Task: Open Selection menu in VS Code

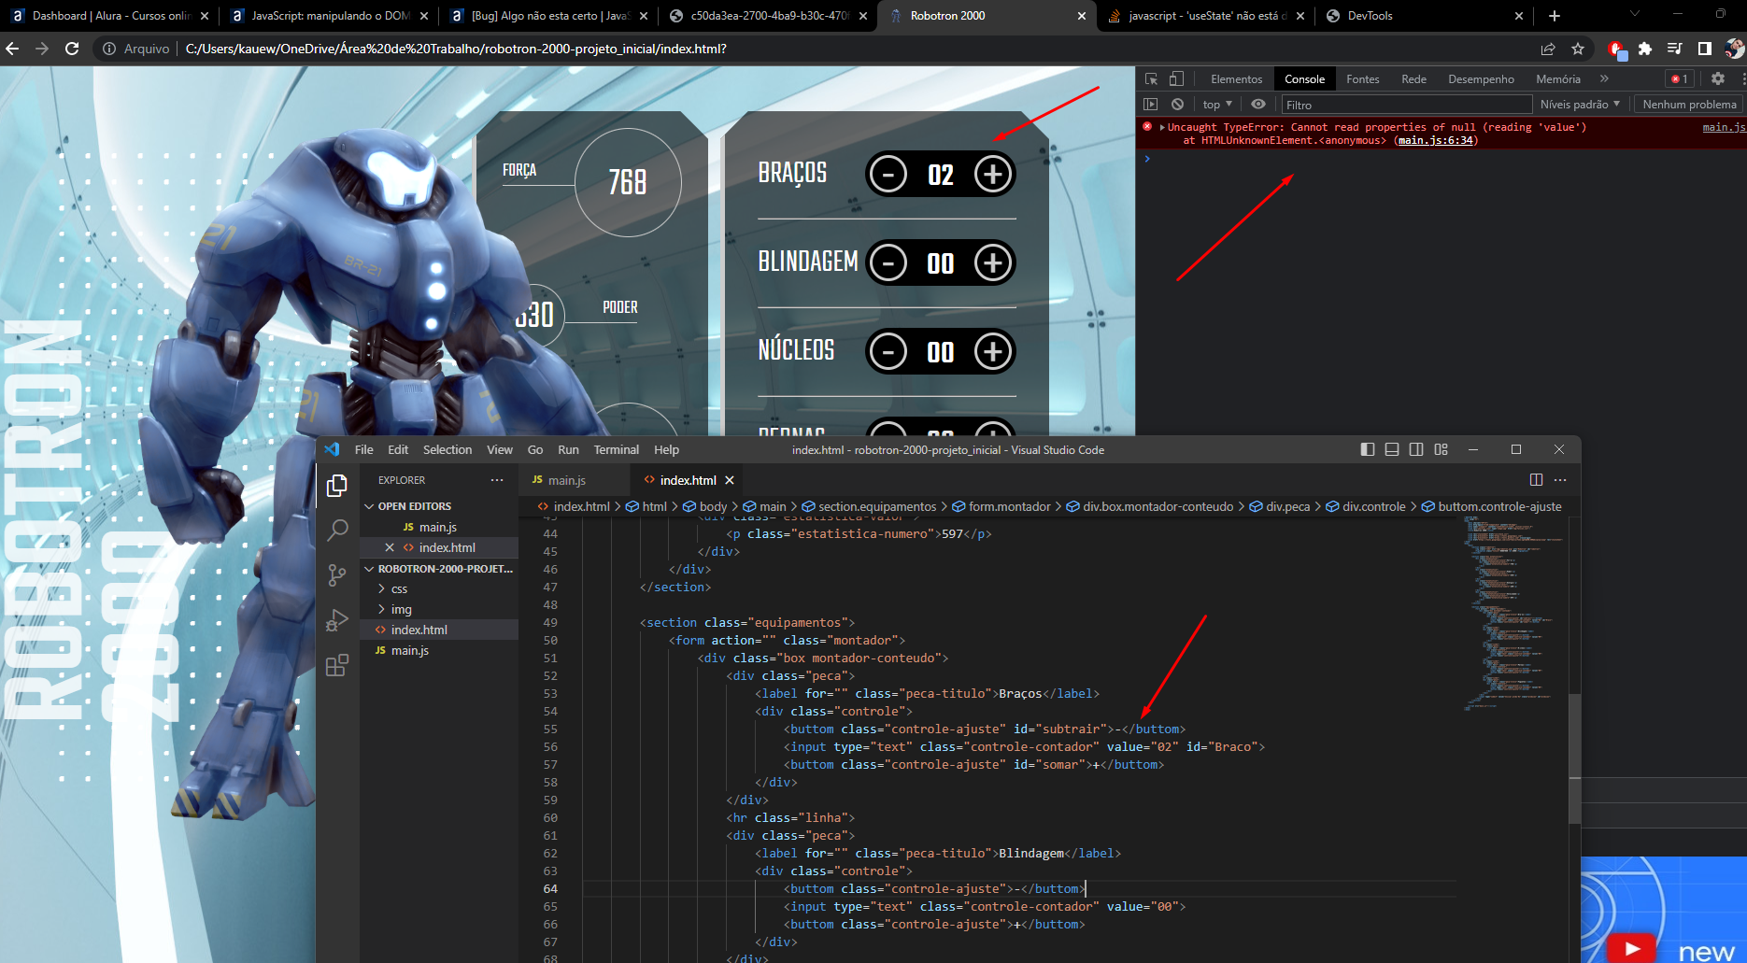Action: 447,449
